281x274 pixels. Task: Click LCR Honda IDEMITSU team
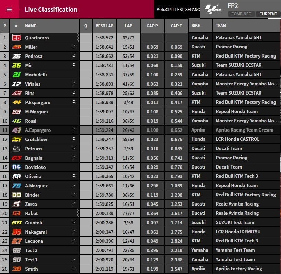click(x=238, y=232)
